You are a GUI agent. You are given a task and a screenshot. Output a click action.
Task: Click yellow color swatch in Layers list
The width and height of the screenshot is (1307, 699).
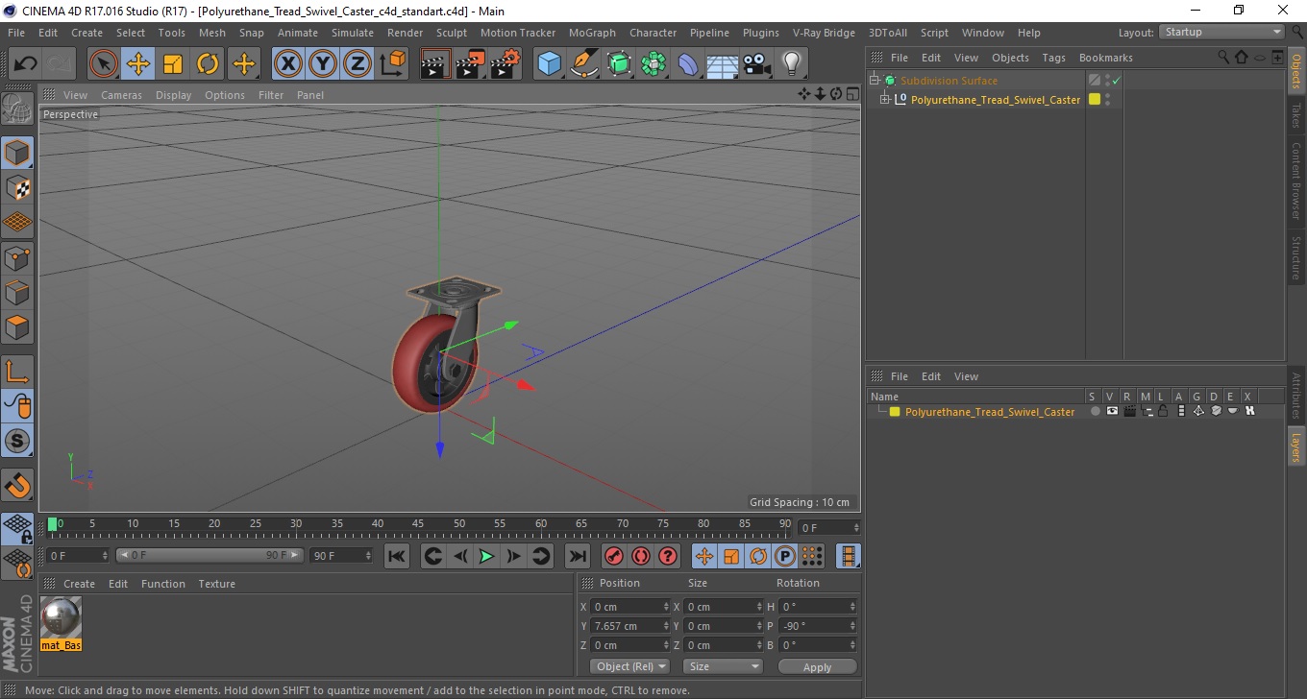pos(895,412)
